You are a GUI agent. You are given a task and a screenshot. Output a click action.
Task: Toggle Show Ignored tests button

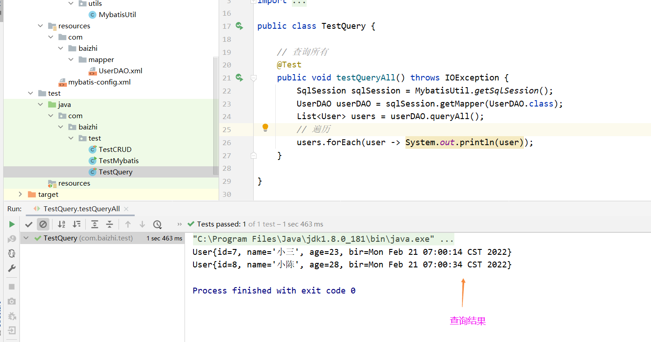[x=43, y=224]
